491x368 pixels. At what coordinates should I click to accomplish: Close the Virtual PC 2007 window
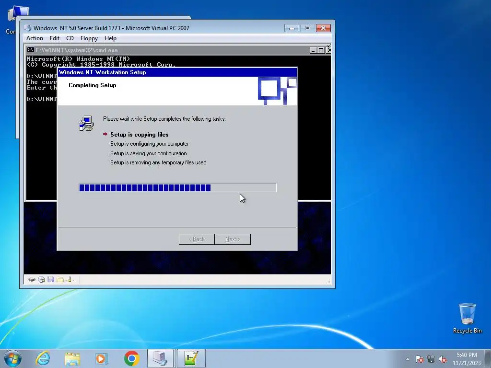(x=324, y=28)
